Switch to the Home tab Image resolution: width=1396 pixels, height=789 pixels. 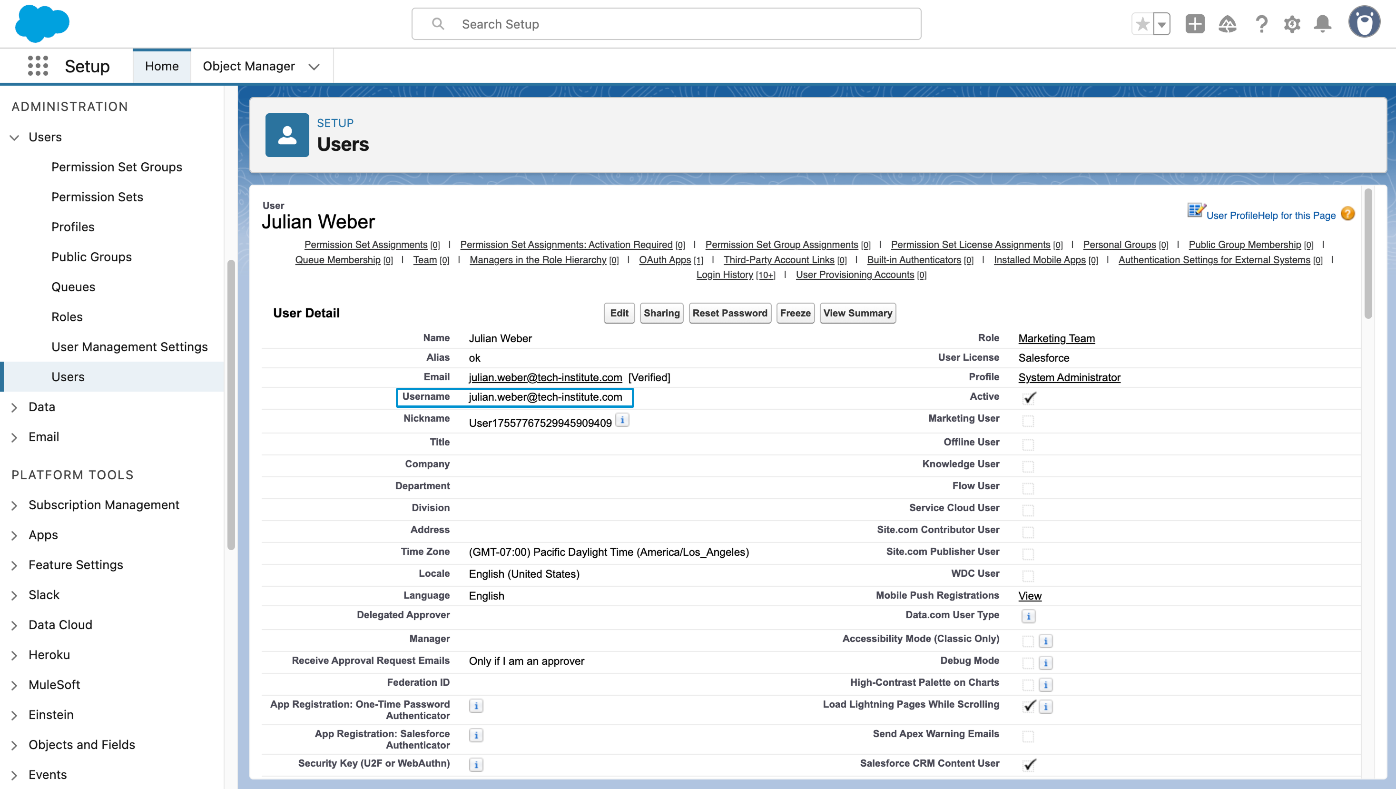pyautogui.click(x=161, y=66)
